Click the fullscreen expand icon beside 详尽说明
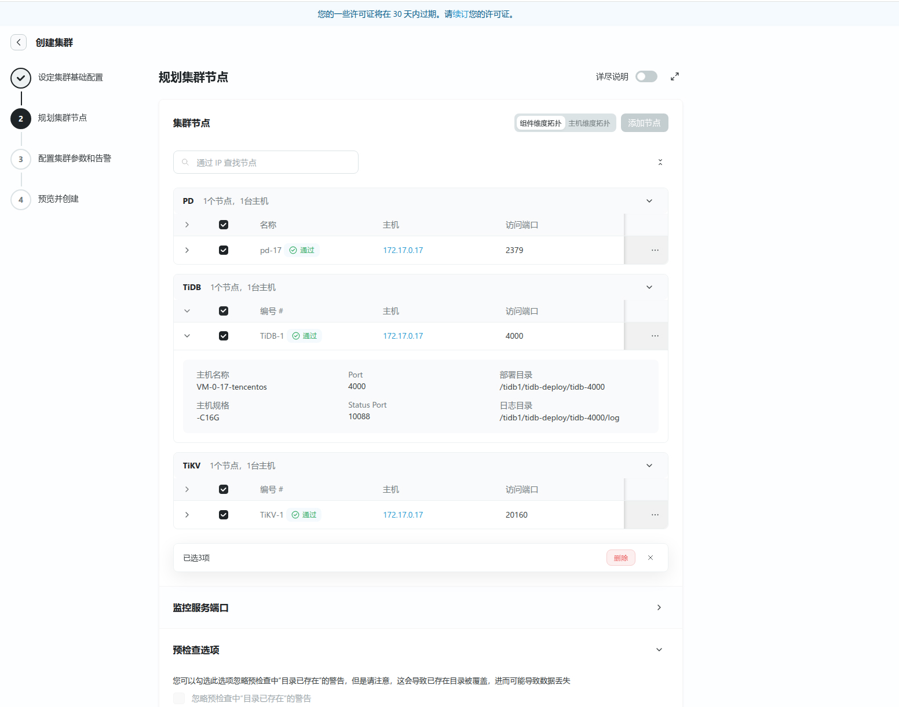 [675, 76]
